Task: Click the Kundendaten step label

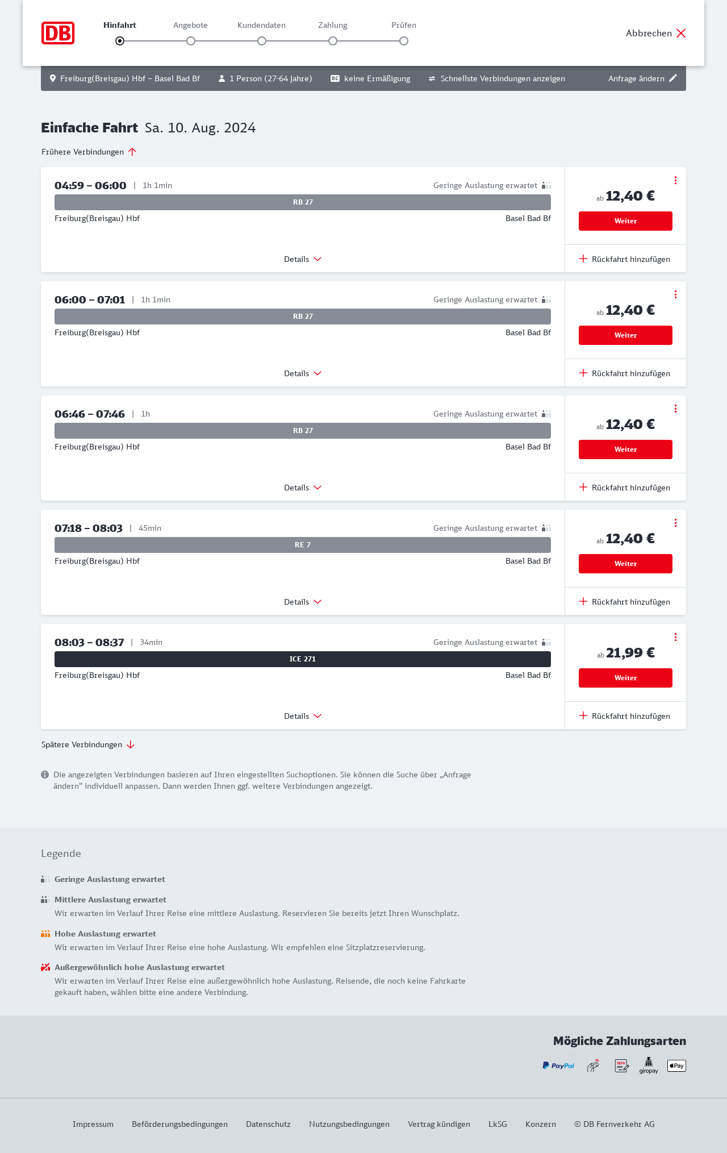Action: coord(261,25)
